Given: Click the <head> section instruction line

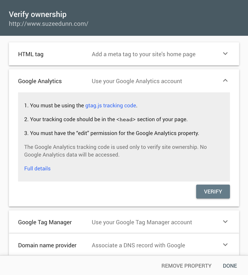Looking at the screenshot, I should click(x=106, y=119).
